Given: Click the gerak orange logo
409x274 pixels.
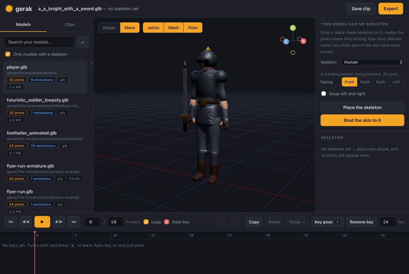Looking at the screenshot, I should point(9,9).
